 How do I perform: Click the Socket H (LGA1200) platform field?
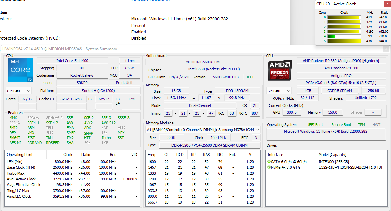tap(98, 91)
